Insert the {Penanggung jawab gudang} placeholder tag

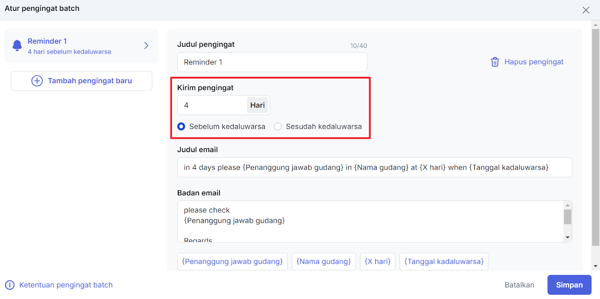click(x=232, y=262)
